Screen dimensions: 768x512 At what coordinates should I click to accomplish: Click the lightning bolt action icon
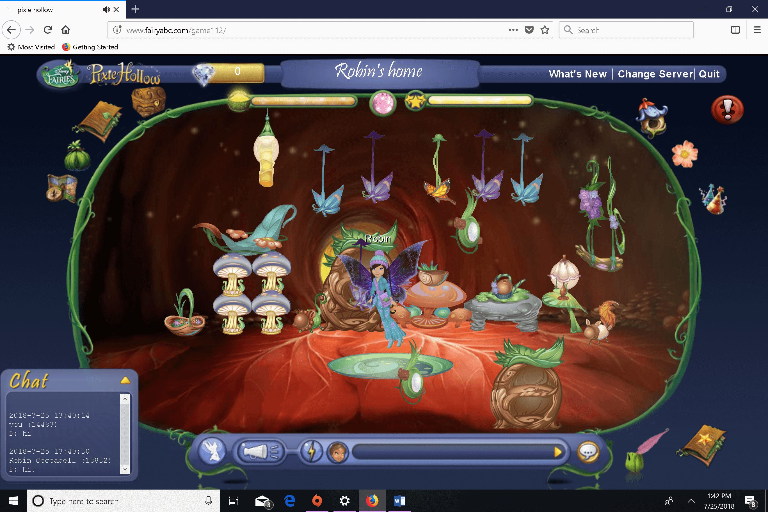pyautogui.click(x=312, y=452)
